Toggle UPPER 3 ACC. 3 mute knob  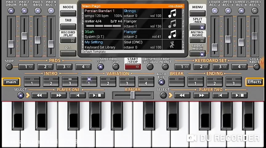point(228,11)
